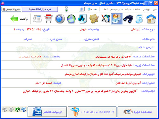Click the محل کار label
Viewport: 159px width, 119px height.
[56, 39]
